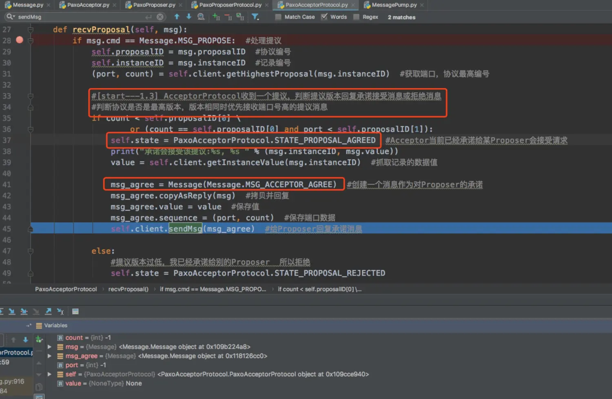This screenshot has width=612, height=399.
Task: Close the Message.py tab
Action: click(x=49, y=5)
